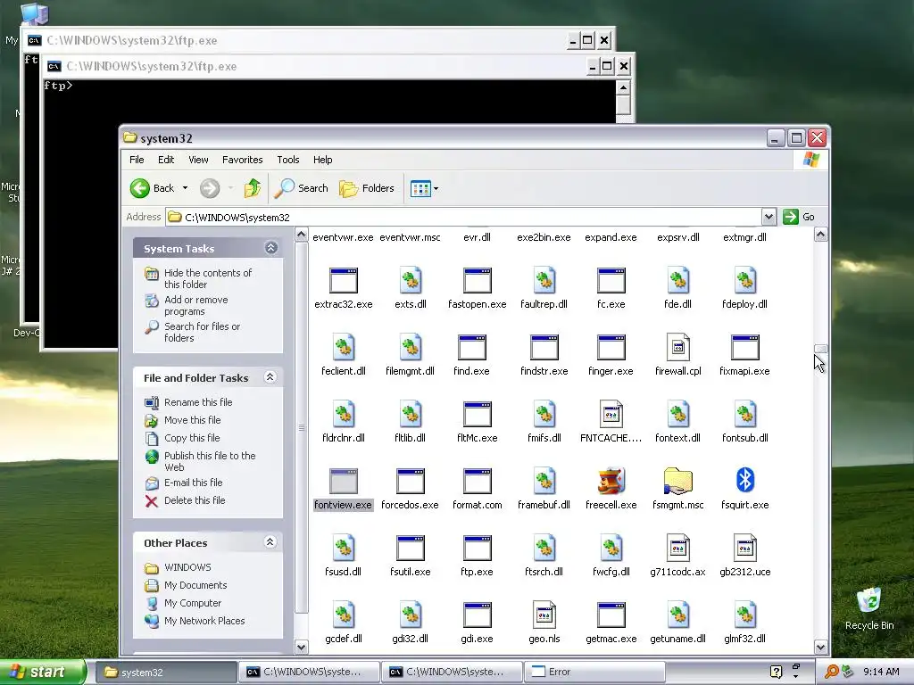Click file list scrollbar up arrow
This screenshot has height=685, width=914.
coord(820,235)
